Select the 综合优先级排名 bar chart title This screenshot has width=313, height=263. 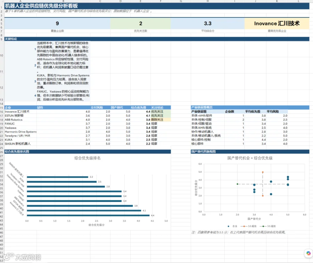tap(87, 158)
